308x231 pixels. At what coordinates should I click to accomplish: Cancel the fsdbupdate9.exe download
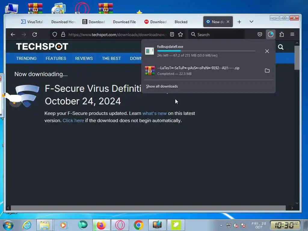tap(267, 51)
